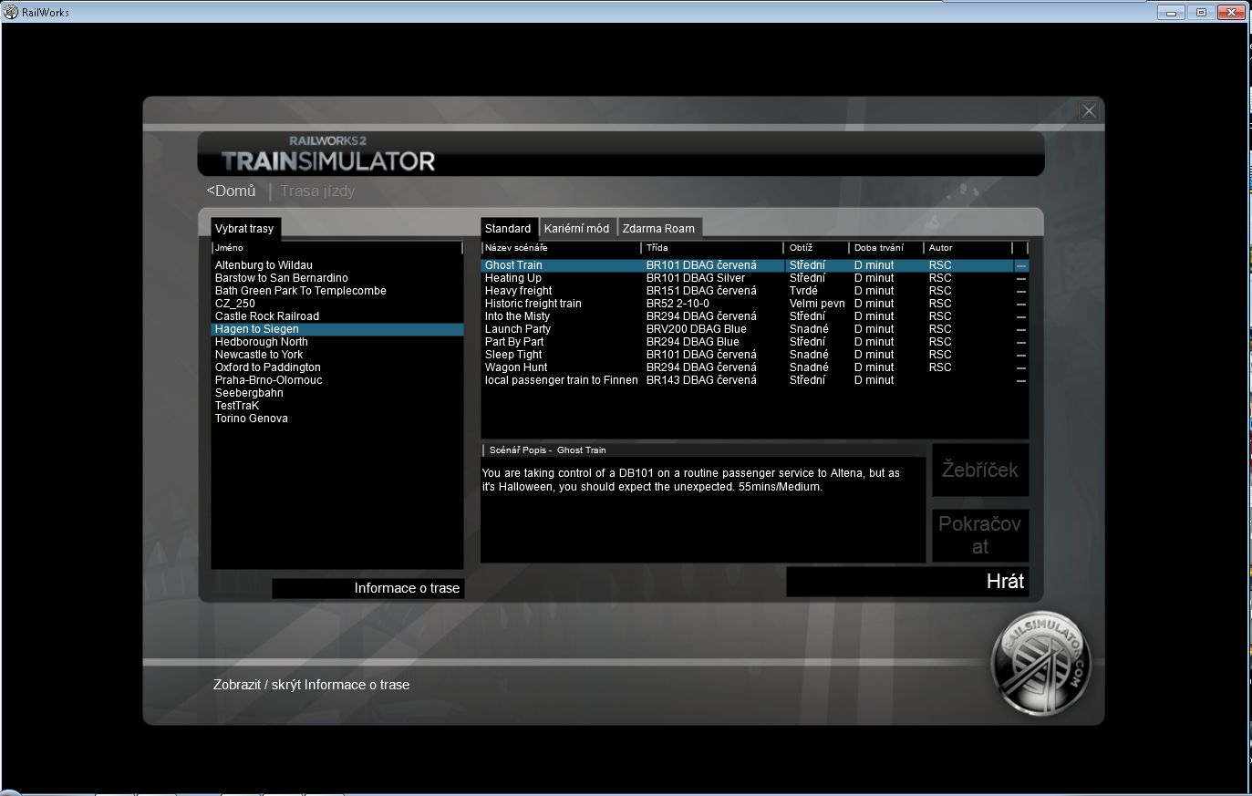This screenshot has width=1252, height=796.
Task: Select route Barstow to San Bernardino
Action: (x=336, y=278)
